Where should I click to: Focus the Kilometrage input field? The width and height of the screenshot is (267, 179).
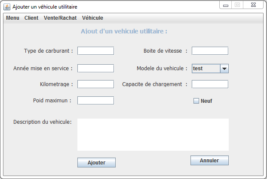point(96,84)
